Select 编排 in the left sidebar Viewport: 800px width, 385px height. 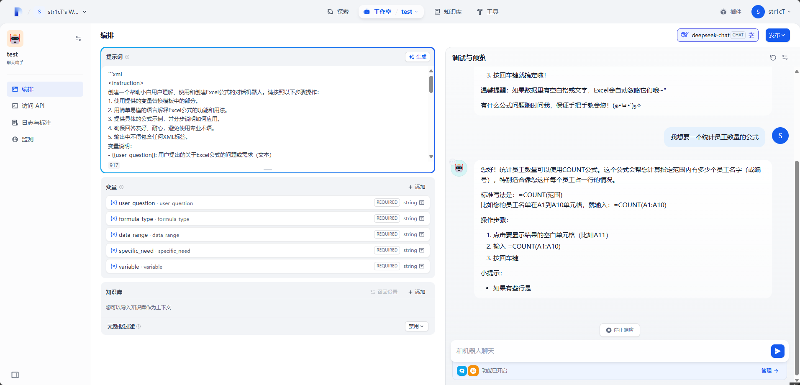[45, 89]
